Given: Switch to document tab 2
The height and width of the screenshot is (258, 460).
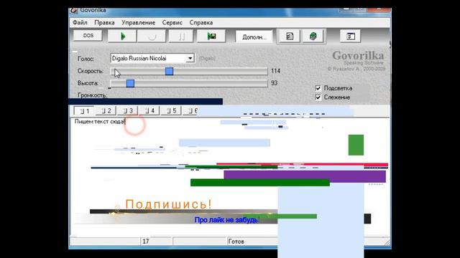Looking at the screenshot, I should pyautogui.click(x=106, y=111).
